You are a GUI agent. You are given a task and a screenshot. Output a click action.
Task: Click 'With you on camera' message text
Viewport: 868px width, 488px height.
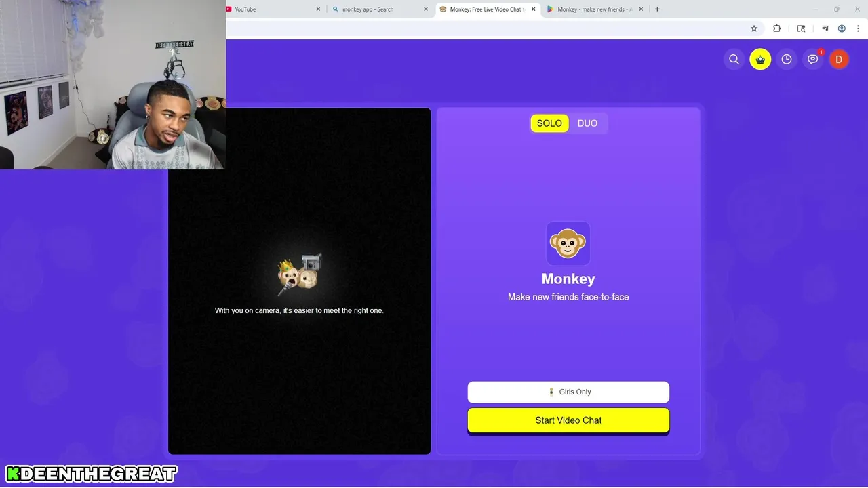coord(299,310)
